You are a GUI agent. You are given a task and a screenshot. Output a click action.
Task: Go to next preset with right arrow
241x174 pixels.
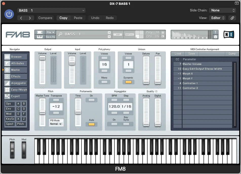click(x=30, y=18)
